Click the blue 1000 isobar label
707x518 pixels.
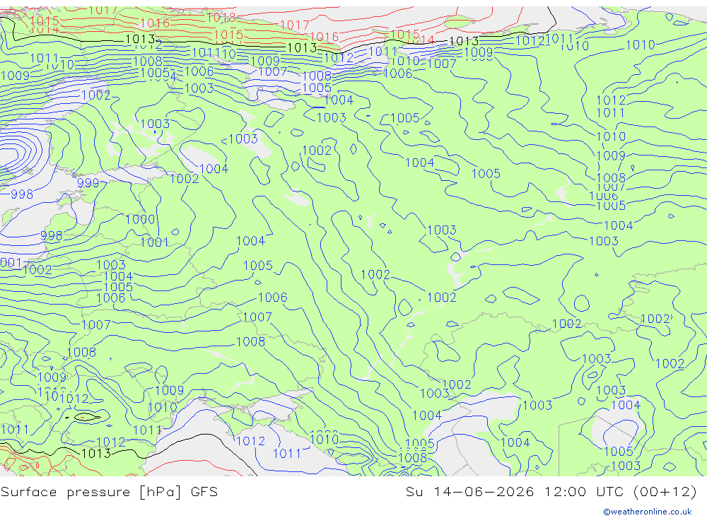pos(140,220)
